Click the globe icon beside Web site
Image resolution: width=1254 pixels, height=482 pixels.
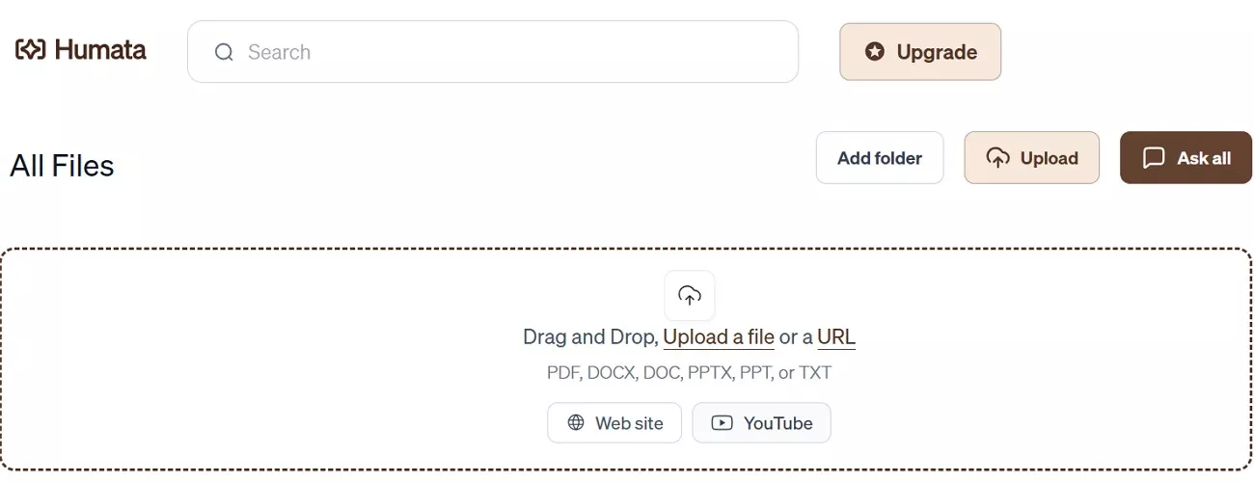pos(576,422)
